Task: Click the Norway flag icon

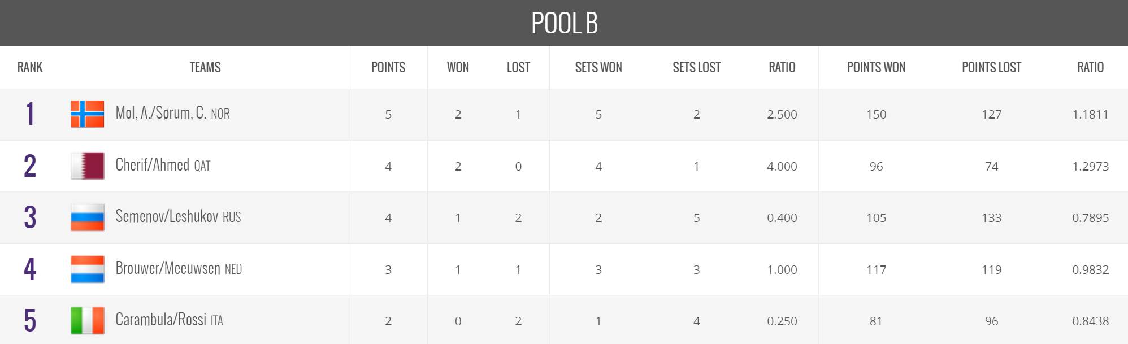Action: click(x=87, y=114)
